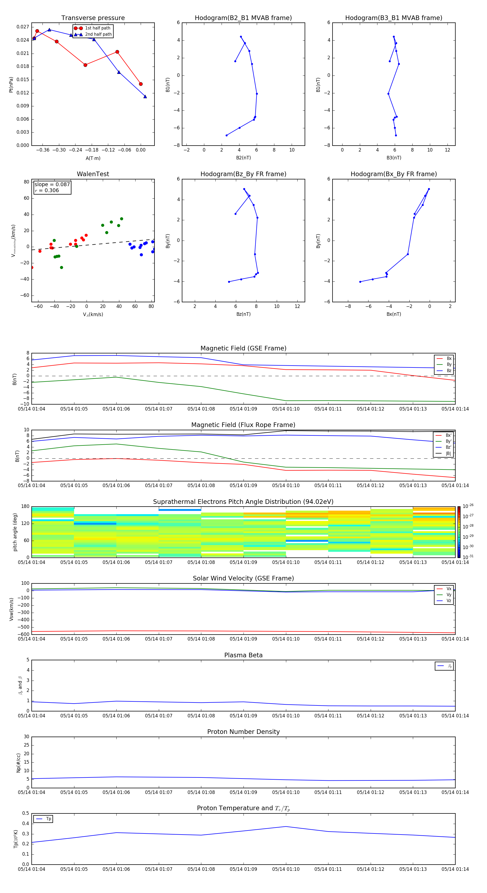Screen dimensions: 487x893
Task: Click the 'Bx(nT)' x-axis label
Action: (x=394, y=314)
